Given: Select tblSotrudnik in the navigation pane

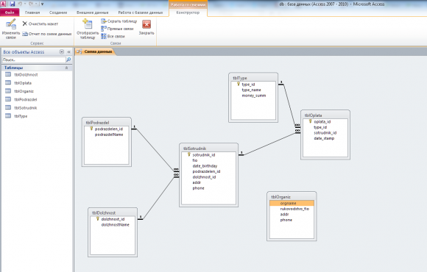Looking at the screenshot, I should click(26, 108).
